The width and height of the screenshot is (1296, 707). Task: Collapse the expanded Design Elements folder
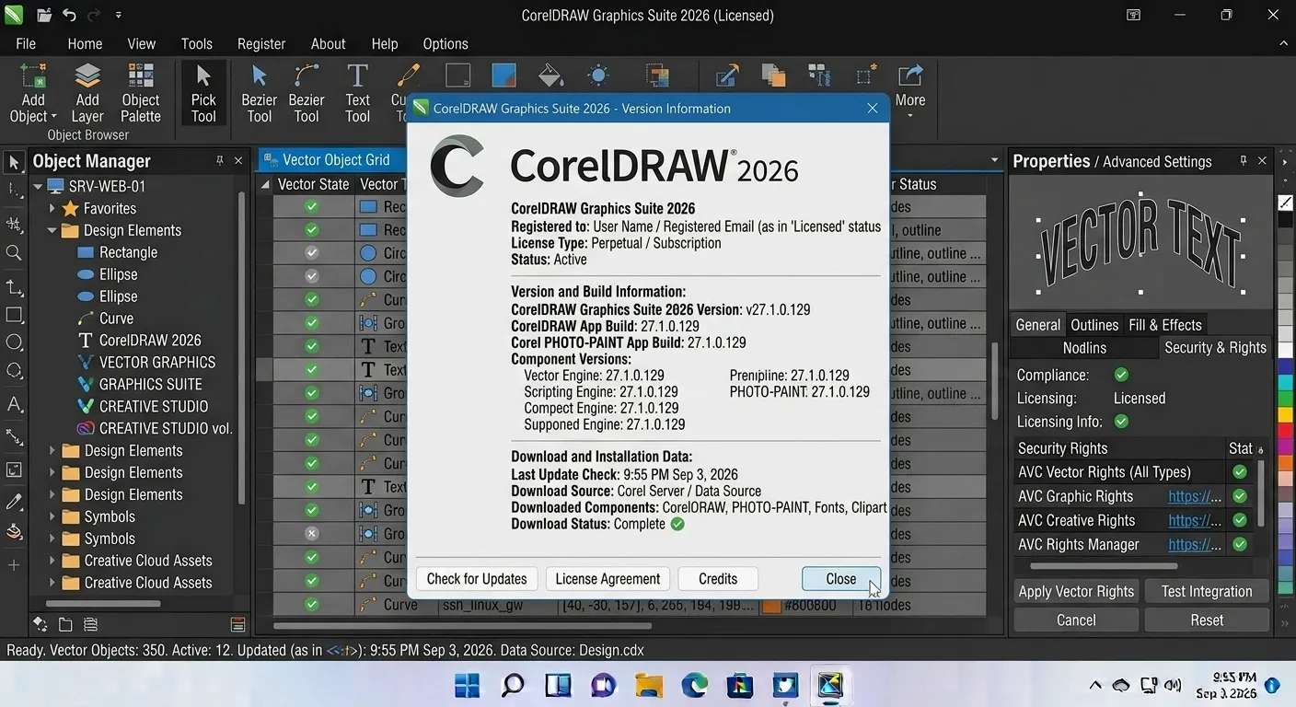52,231
